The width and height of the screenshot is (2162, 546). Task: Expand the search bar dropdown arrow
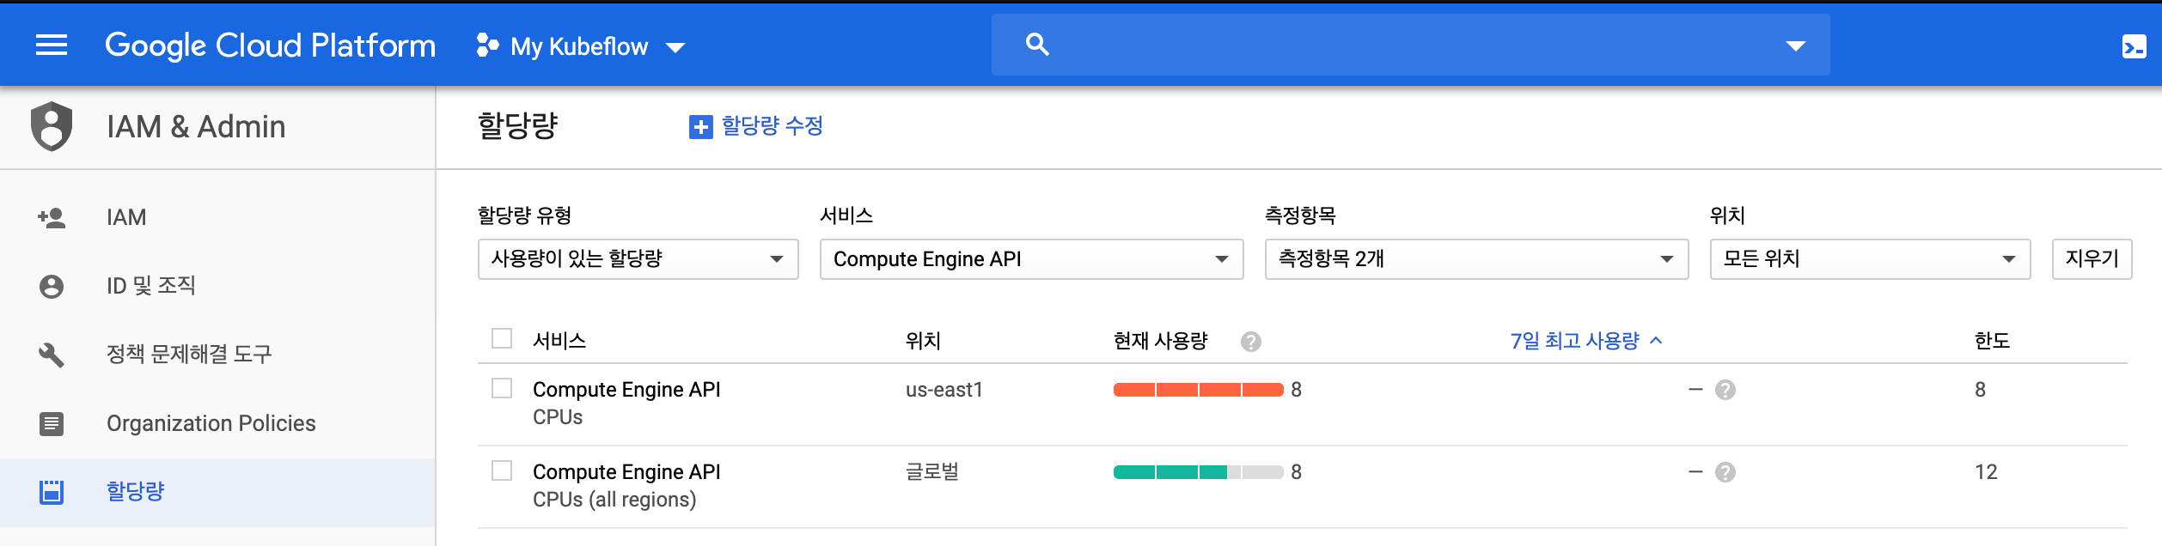(x=1796, y=46)
